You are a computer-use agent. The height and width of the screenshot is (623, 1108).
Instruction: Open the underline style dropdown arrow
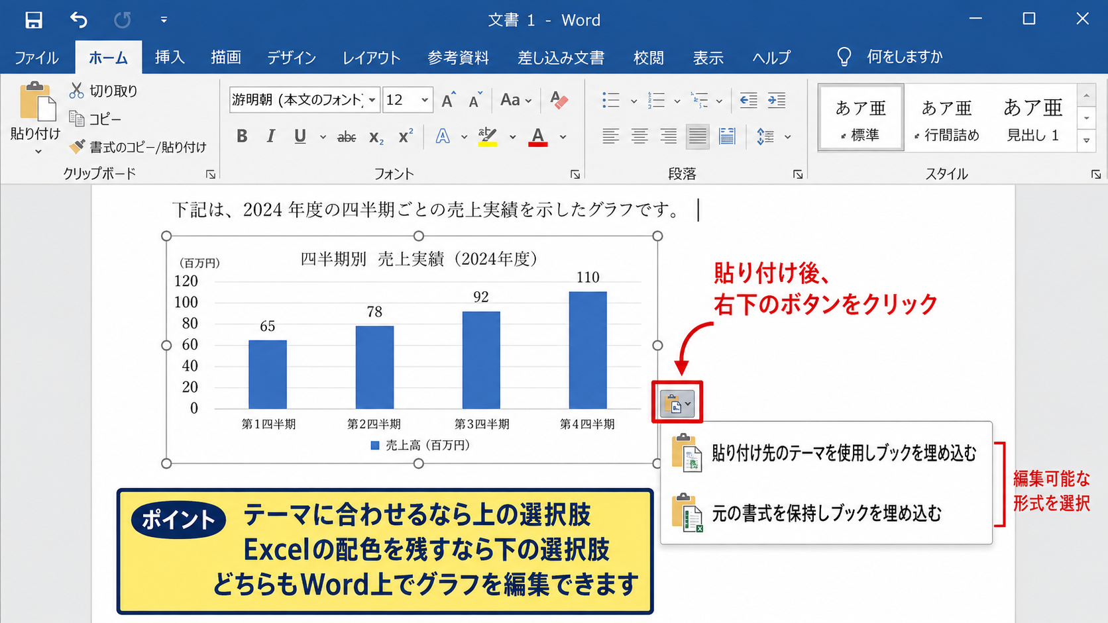(323, 137)
